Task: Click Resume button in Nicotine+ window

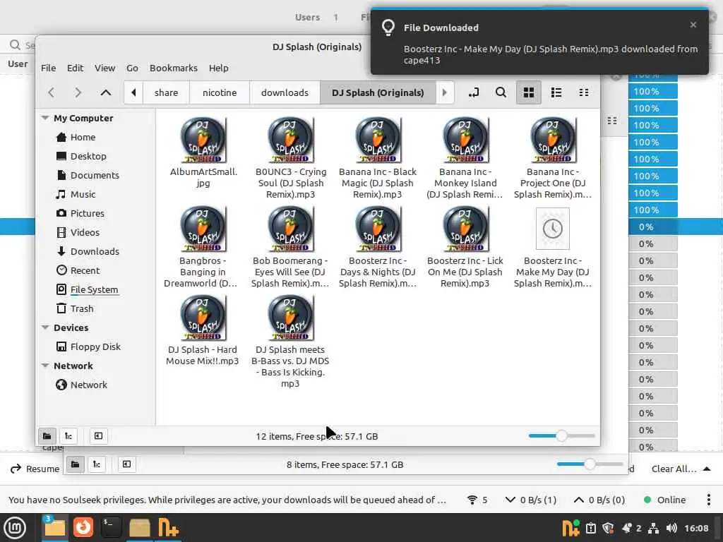Action: 35,469
